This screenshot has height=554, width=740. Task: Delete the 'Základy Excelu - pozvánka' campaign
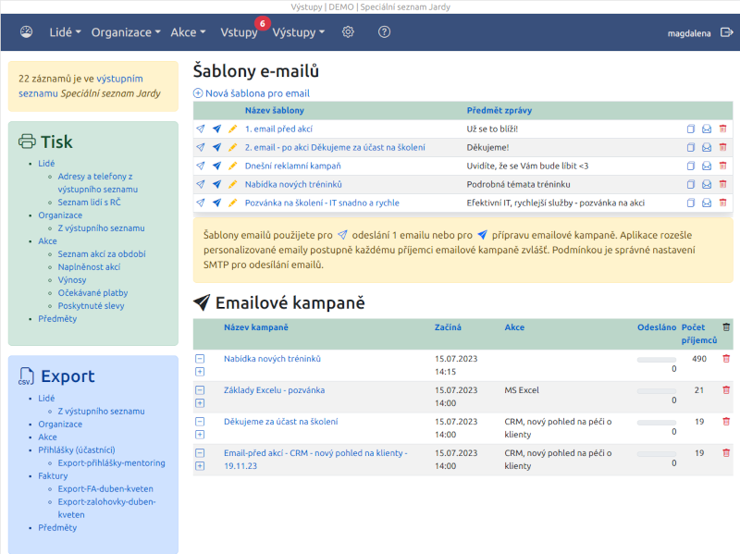(726, 390)
